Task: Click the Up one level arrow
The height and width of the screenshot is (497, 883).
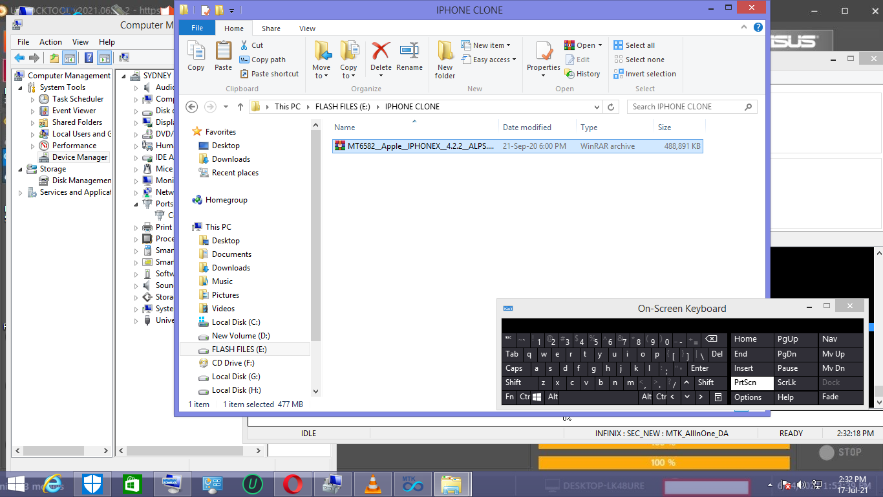Action: [x=240, y=107]
